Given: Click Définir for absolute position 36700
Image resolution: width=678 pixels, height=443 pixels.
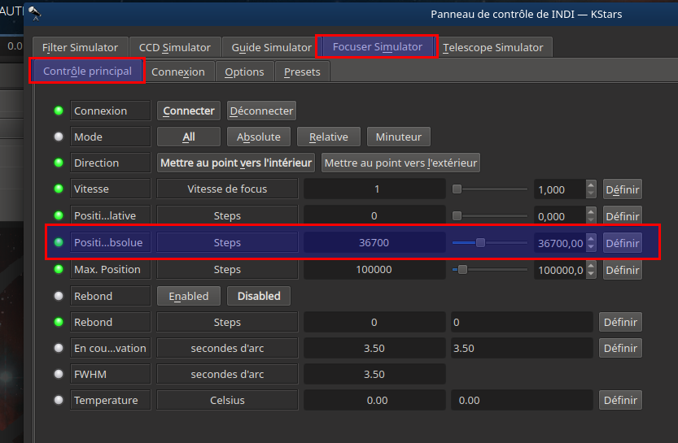Looking at the screenshot, I should click(622, 243).
